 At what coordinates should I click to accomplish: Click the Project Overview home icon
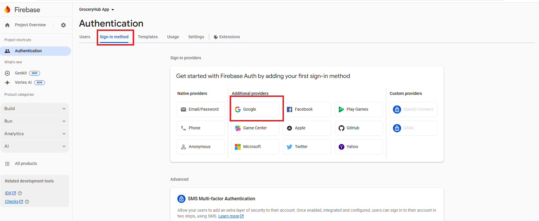[x=8, y=25]
